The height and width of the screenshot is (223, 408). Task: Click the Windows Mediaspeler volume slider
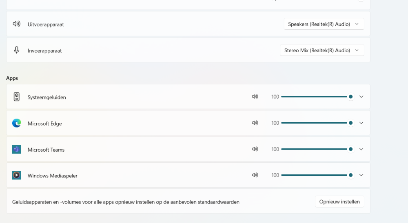(314, 175)
